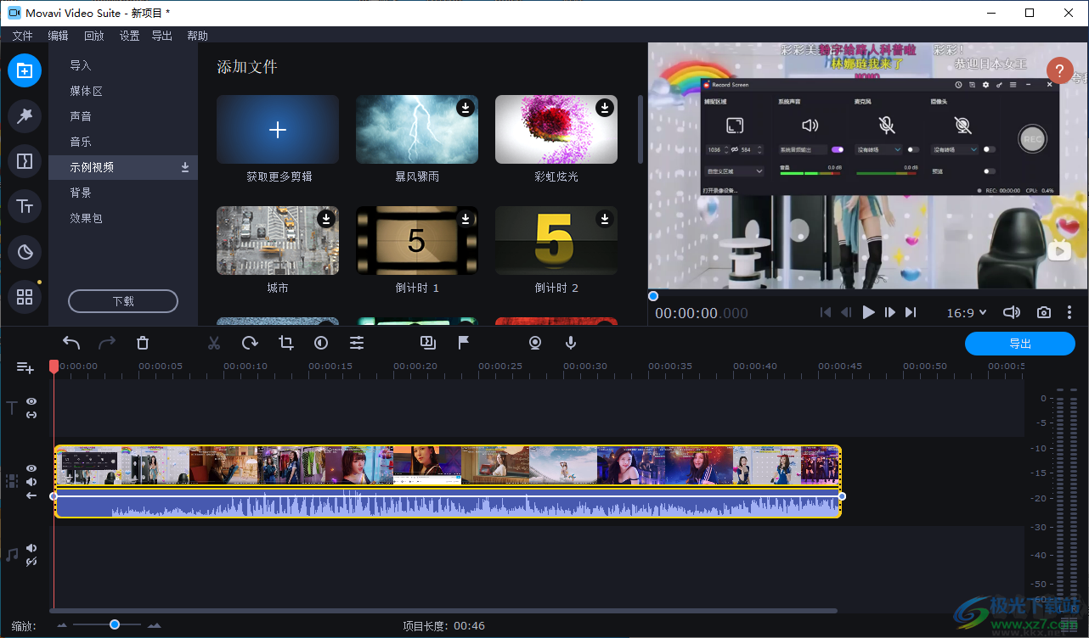The width and height of the screenshot is (1089, 638).
Task: Rotate the selected clip
Action: tap(248, 343)
